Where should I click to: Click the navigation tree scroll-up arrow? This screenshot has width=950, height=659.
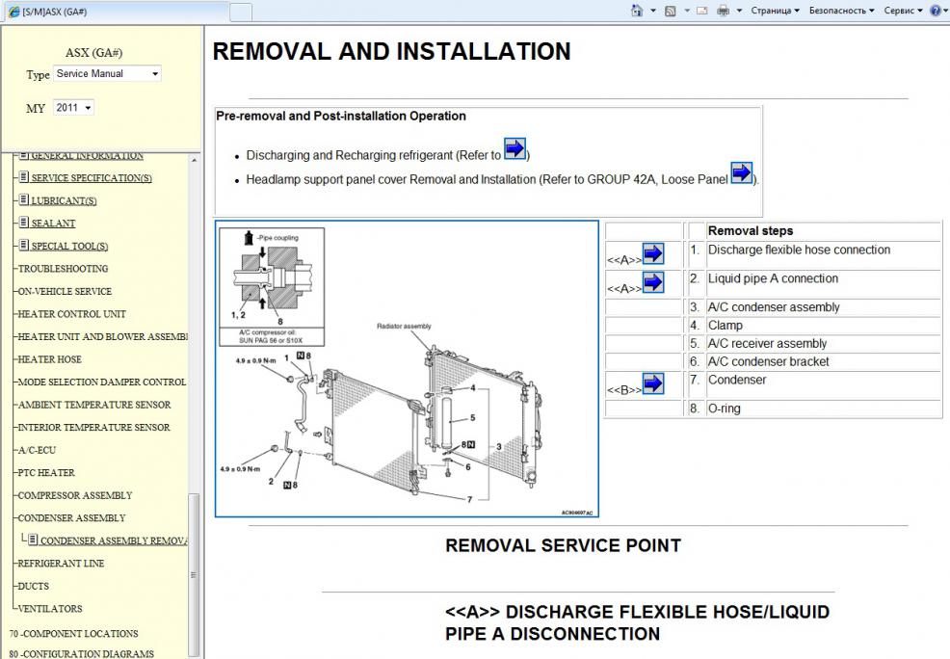[194, 161]
